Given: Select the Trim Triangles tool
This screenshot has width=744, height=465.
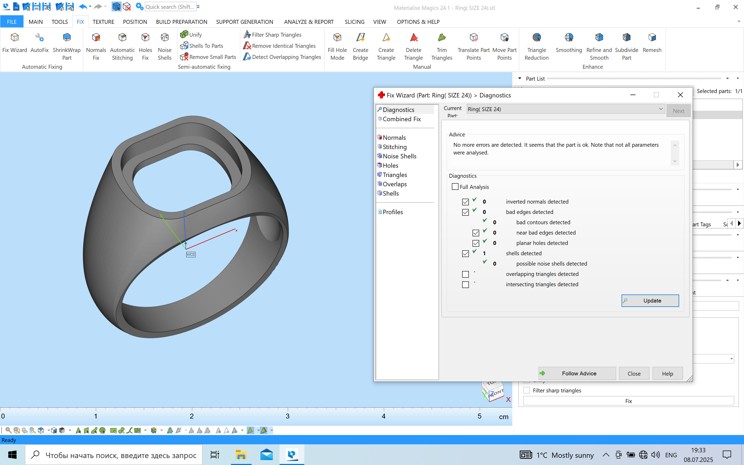Looking at the screenshot, I should (x=441, y=46).
